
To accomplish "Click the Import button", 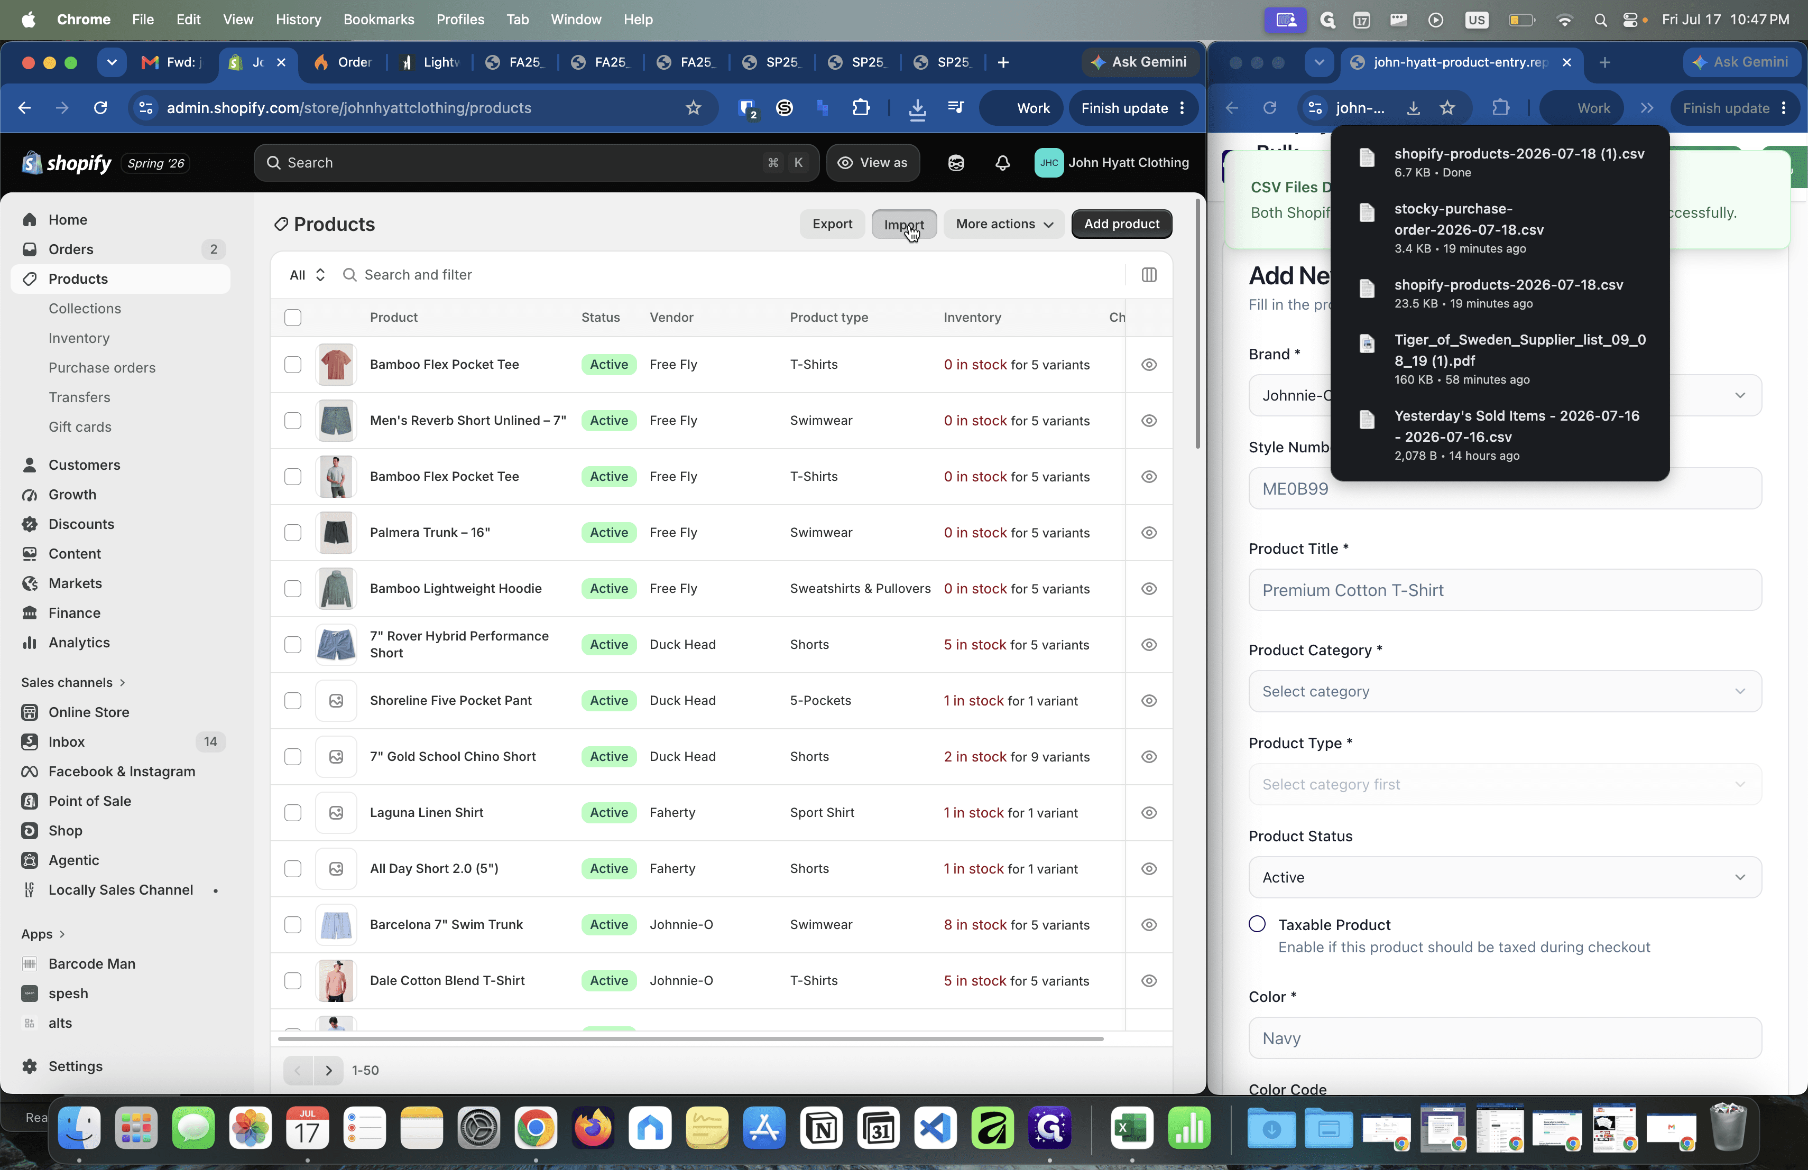I will (903, 224).
